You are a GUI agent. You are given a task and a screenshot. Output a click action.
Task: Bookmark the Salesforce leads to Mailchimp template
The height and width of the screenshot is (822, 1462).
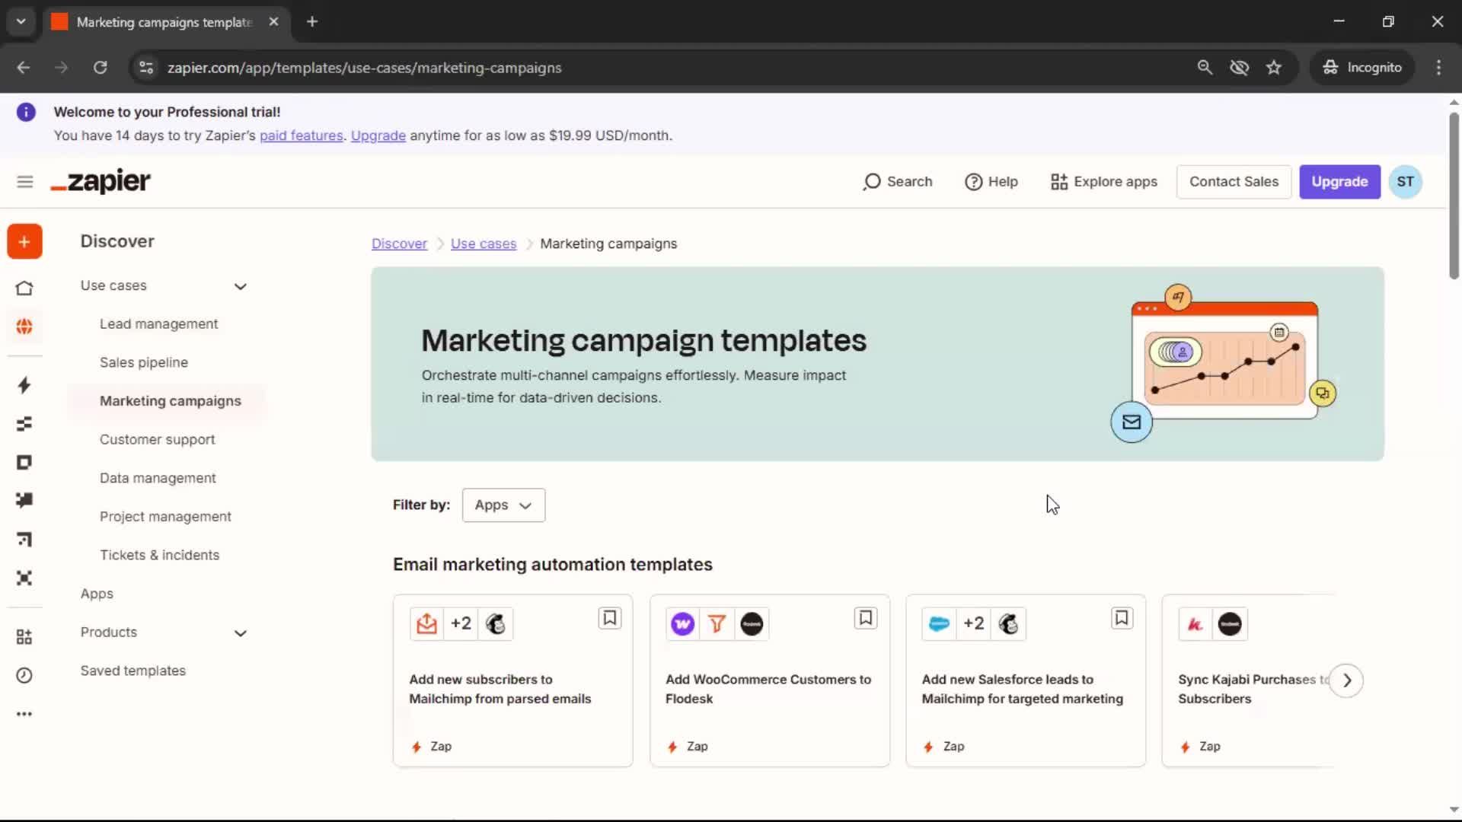(1122, 618)
